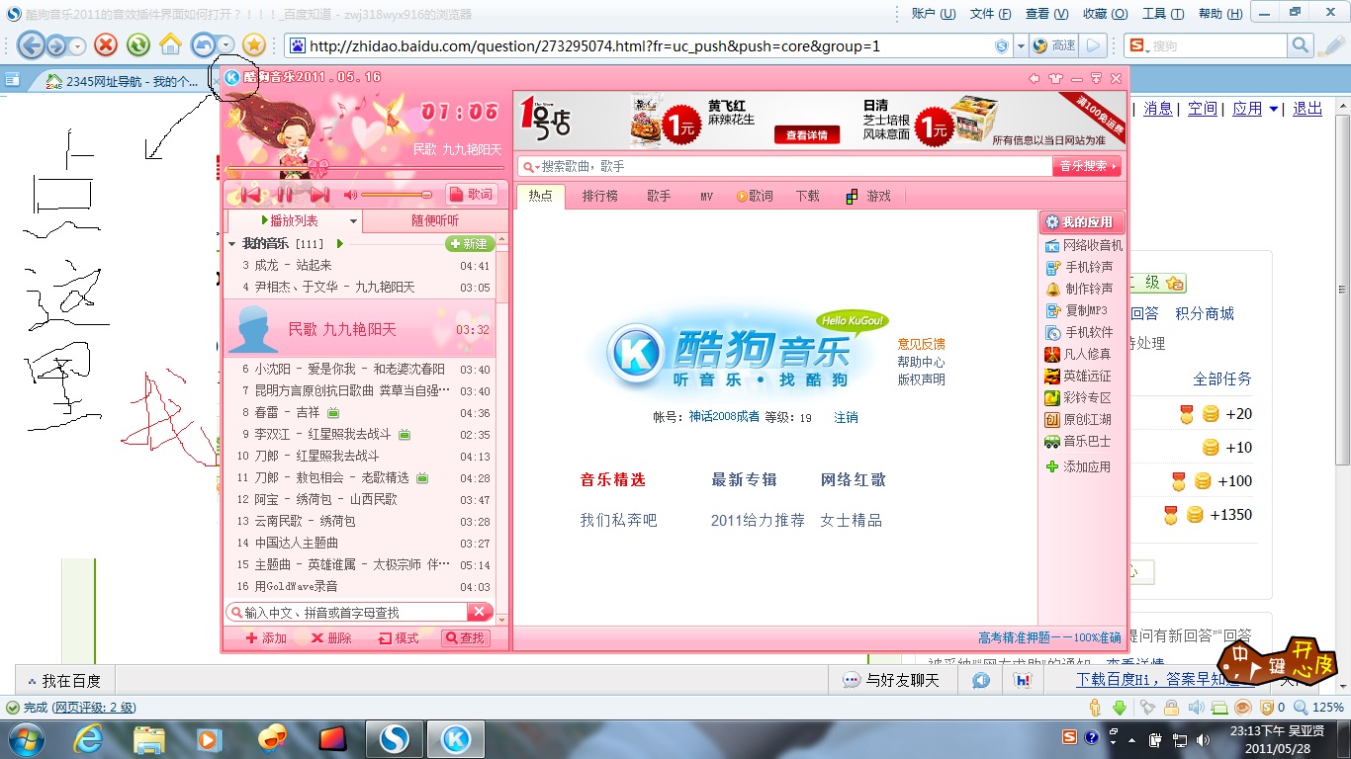Open the 播放列表 playlist dropdown arrow

pyautogui.click(x=354, y=218)
